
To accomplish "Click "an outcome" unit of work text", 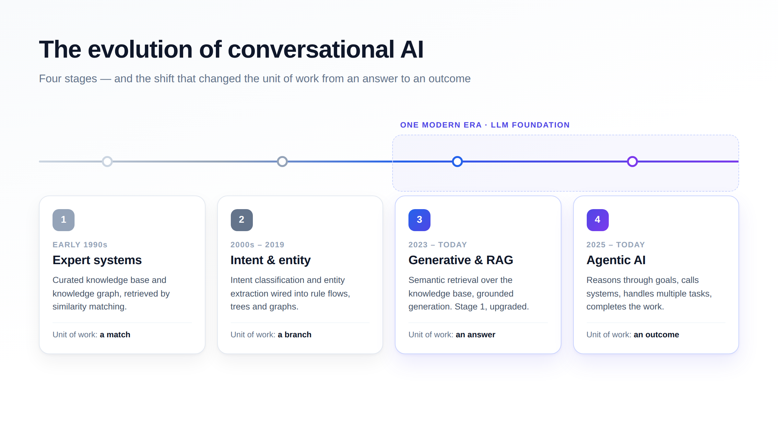I will (x=656, y=335).
